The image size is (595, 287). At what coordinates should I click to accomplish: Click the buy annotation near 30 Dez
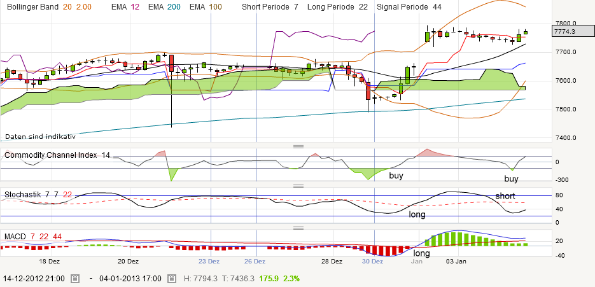click(x=396, y=176)
